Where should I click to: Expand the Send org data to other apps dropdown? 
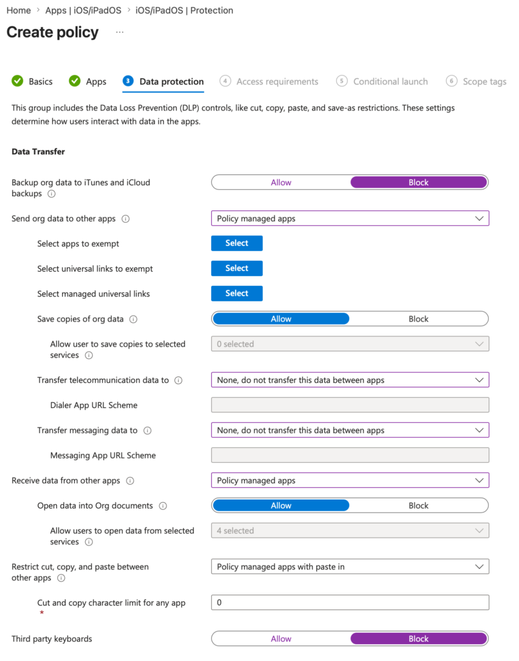350,218
